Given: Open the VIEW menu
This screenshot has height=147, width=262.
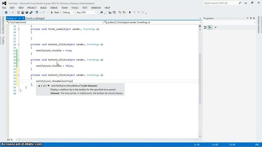Looking at the screenshot, I should click(21, 8).
